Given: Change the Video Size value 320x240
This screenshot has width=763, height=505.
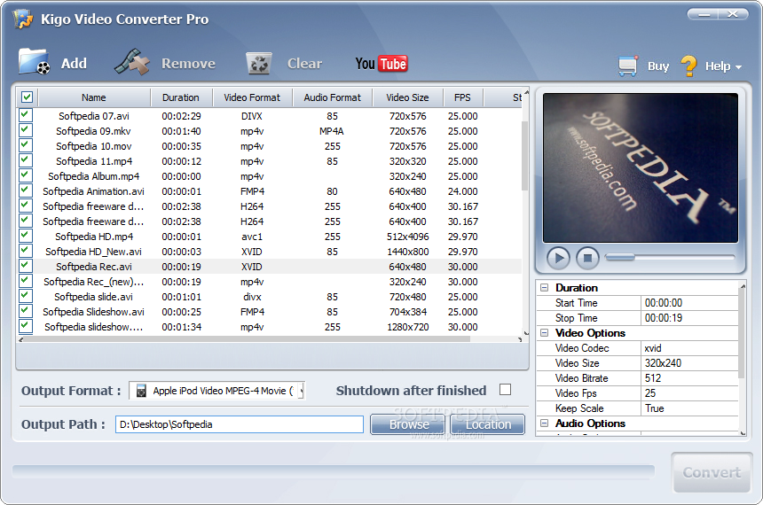Looking at the screenshot, I should (689, 363).
